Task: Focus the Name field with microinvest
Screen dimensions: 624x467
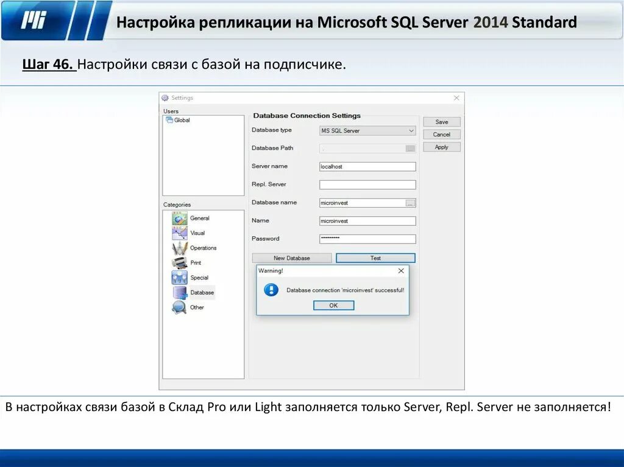Action: click(367, 221)
